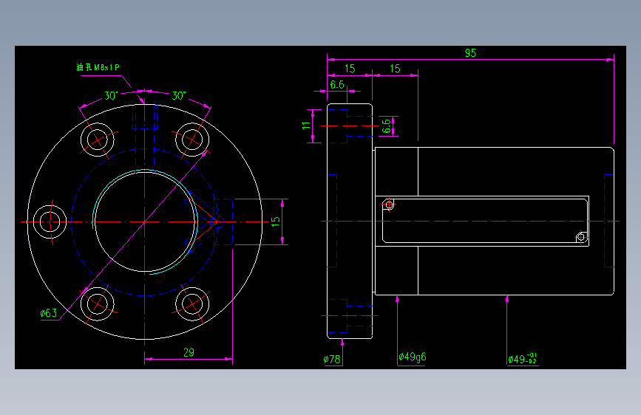This screenshot has width=641, height=415.
Task: Select the left 30° angle dimension
Action: [111, 95]
